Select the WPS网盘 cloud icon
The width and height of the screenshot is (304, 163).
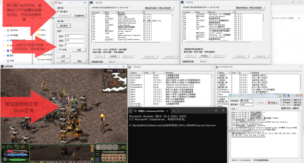(x=8, y=35)
